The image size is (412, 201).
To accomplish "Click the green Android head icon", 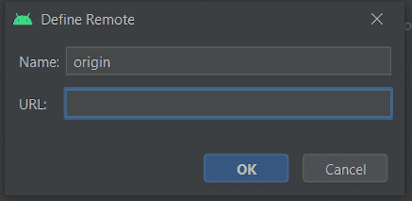I will [x=23, y=20].
